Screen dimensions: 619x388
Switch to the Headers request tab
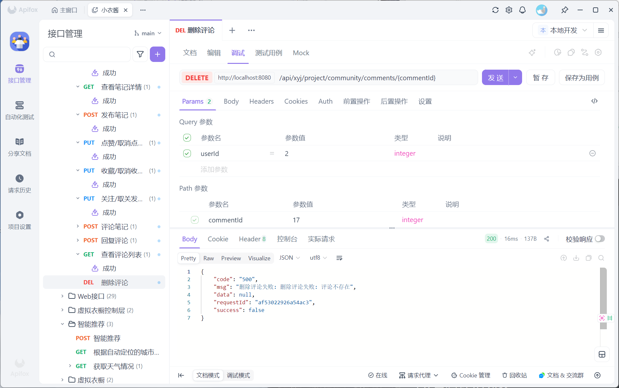[x=261, y=101]
